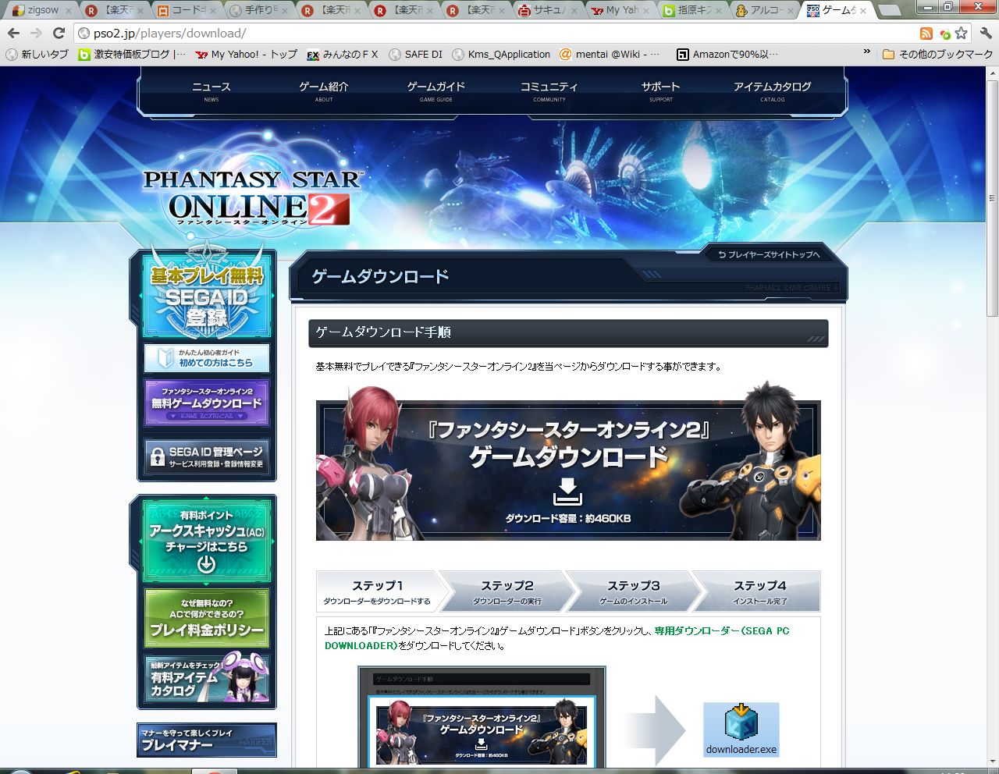The height and width of the screenshot is (774, 999).
Task: Close the 手作り tab
Action: point(286,11)
